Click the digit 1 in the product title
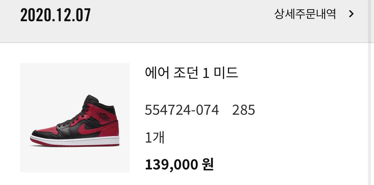Image resolution: width=374 pixels, height=185 pixels. tap(206, 73)
